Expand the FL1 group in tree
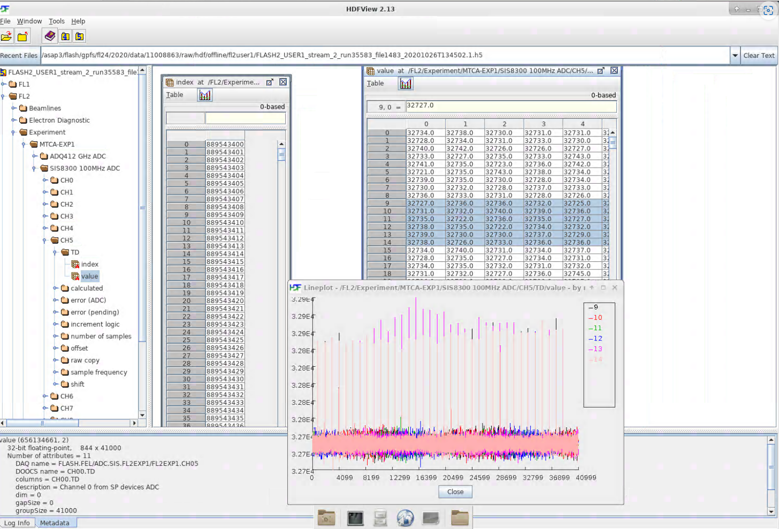 [x=4, y=84]
